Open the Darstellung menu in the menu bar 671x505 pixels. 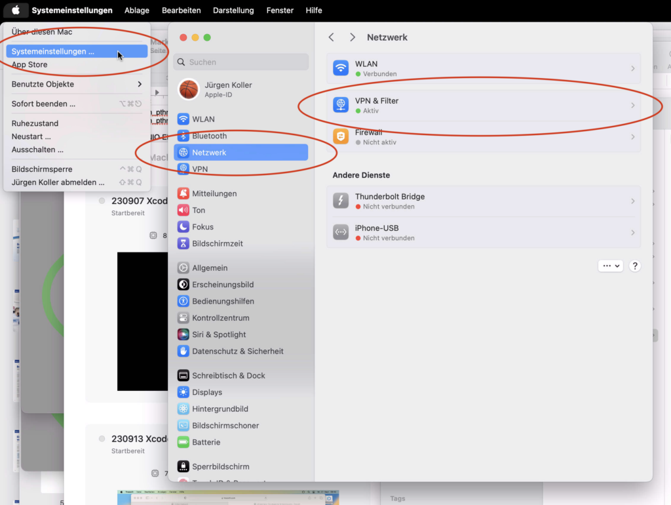pyautogui.click(x=235, y=10)
